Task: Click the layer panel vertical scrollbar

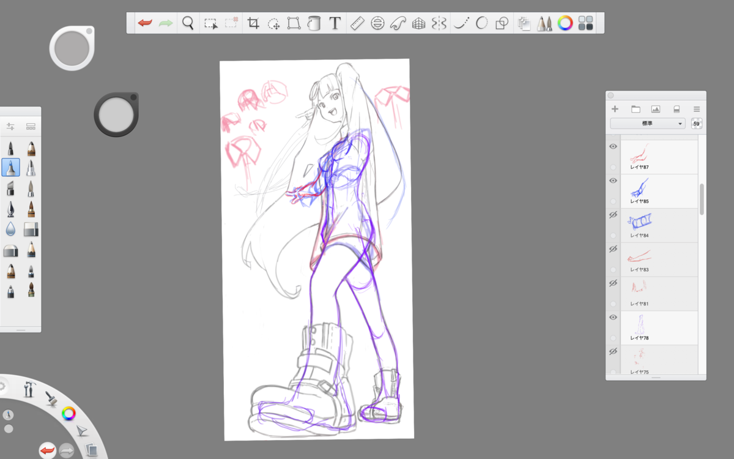Action: (702, 199)
